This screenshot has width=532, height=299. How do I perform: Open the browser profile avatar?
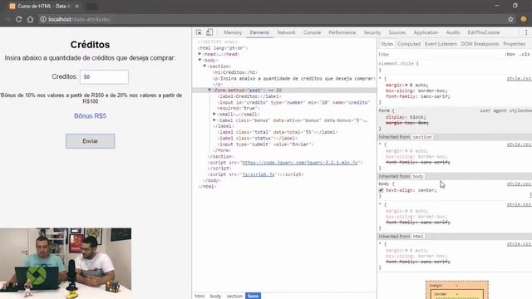click(x=524, y=19)
